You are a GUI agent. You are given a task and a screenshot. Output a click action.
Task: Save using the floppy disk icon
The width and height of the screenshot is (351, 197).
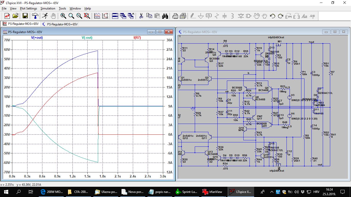(25, 16)
